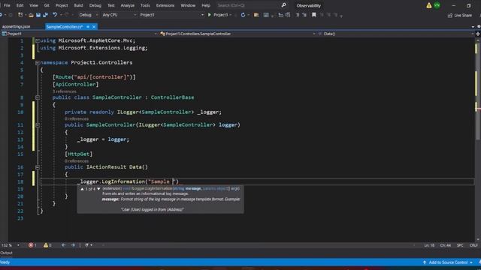Collapse the SampleController constructor block
Screen dimensions: 481x270
tap(38, 125)
